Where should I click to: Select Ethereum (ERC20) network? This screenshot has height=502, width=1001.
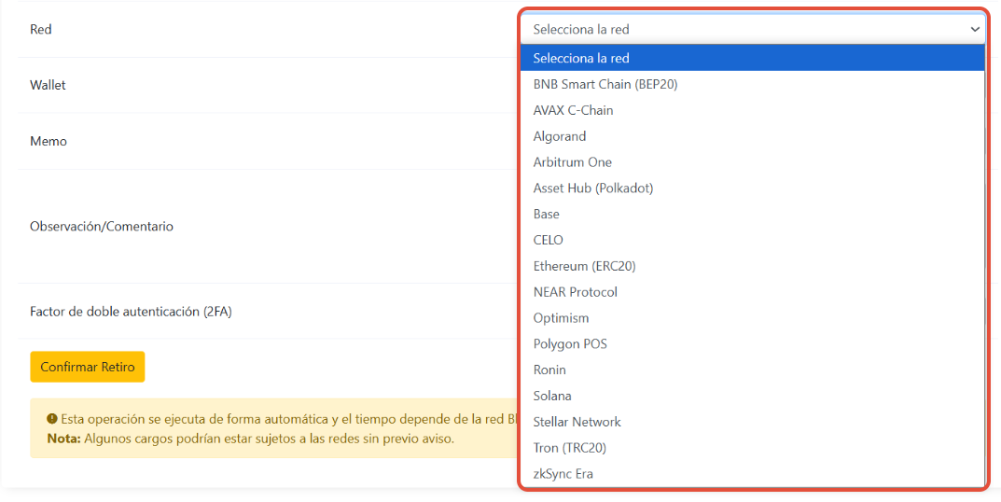753,266
